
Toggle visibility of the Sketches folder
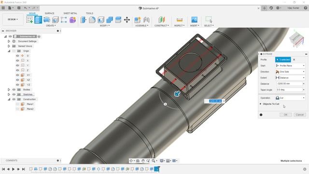click(14, 94)
